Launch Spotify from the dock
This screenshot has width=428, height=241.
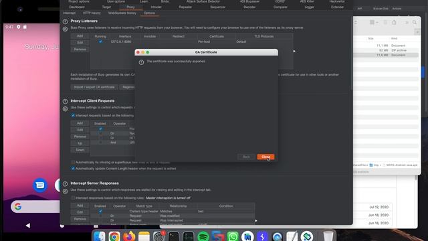pyautogui.click(x=203, y=236)
